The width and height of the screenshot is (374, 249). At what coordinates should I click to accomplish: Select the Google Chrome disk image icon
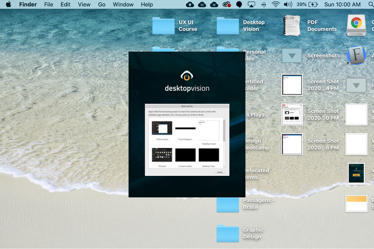tap(356, 25)
